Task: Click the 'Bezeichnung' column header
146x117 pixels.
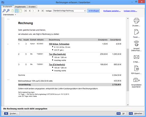Action: (54, 40)
